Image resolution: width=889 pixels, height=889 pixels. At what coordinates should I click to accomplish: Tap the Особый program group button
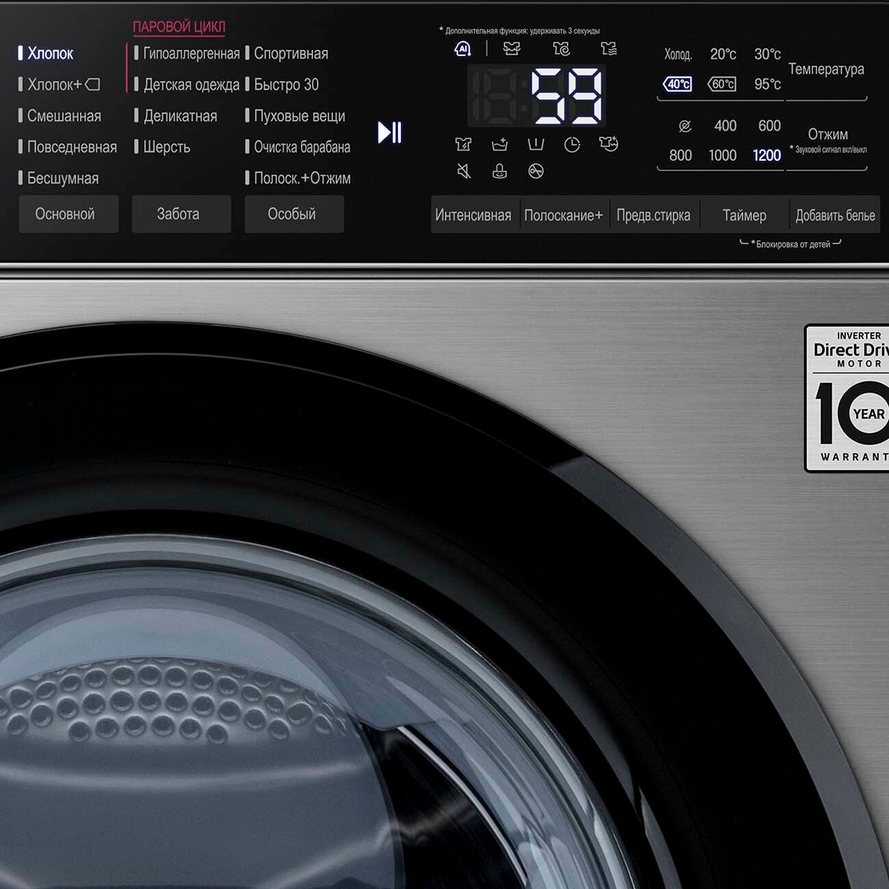[294, 214]
